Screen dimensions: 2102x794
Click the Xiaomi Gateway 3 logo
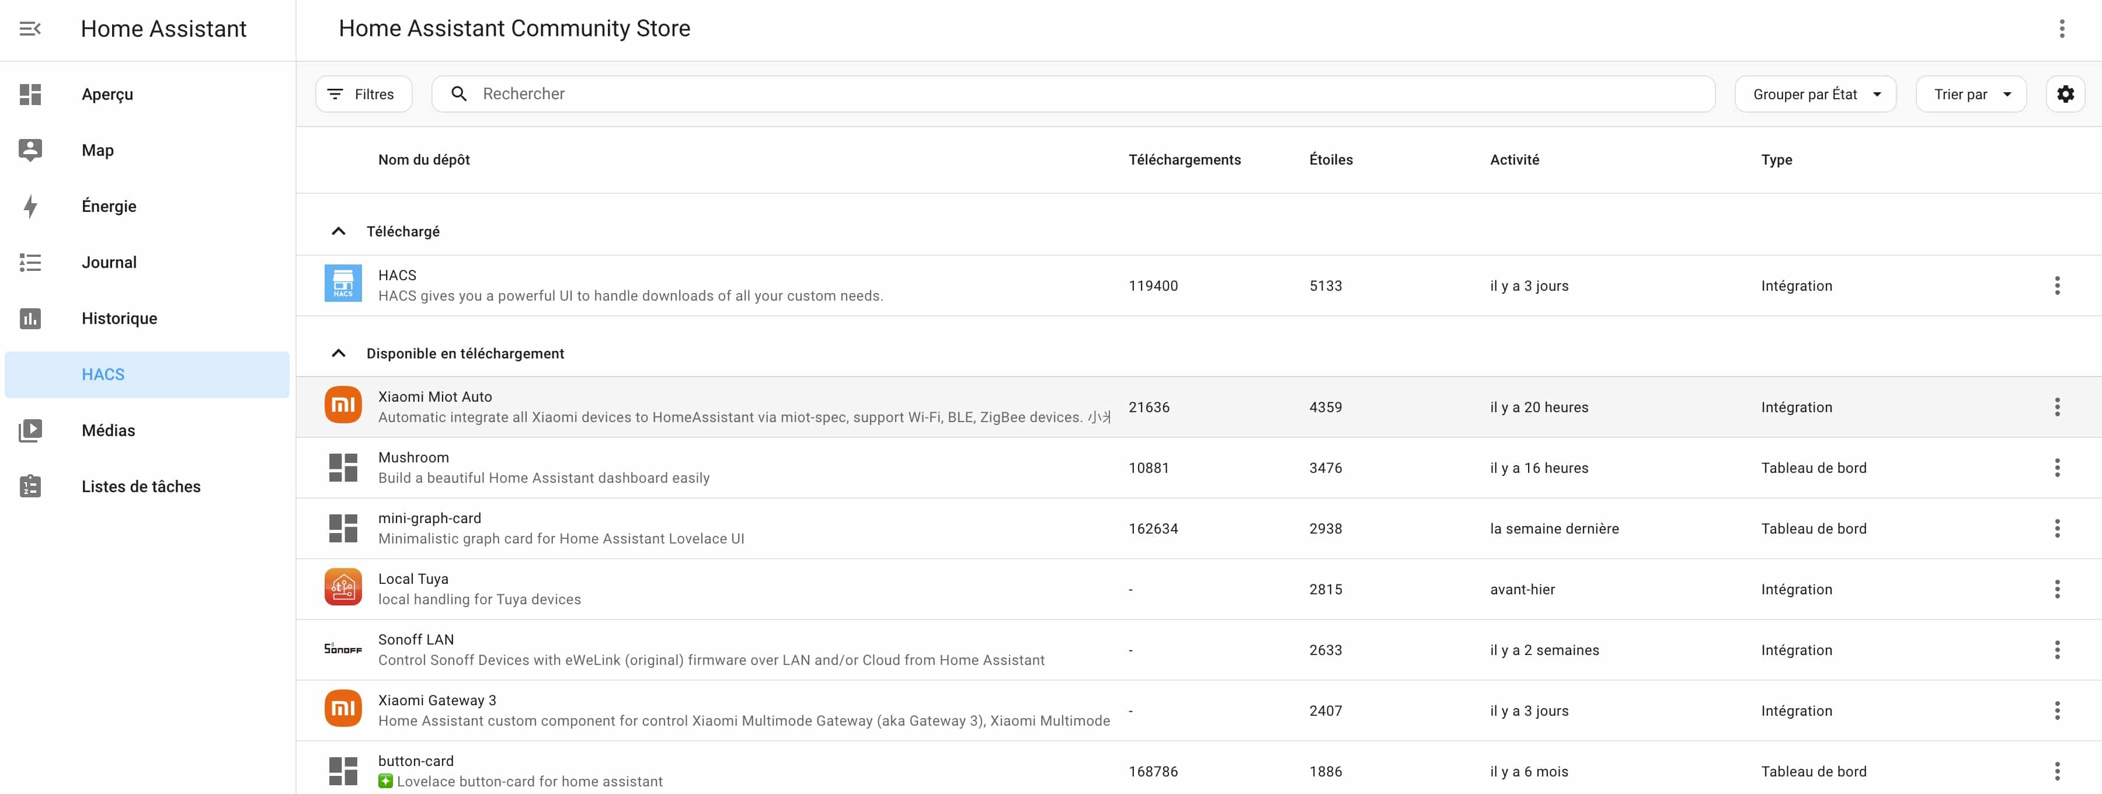(x=343, y=709)
